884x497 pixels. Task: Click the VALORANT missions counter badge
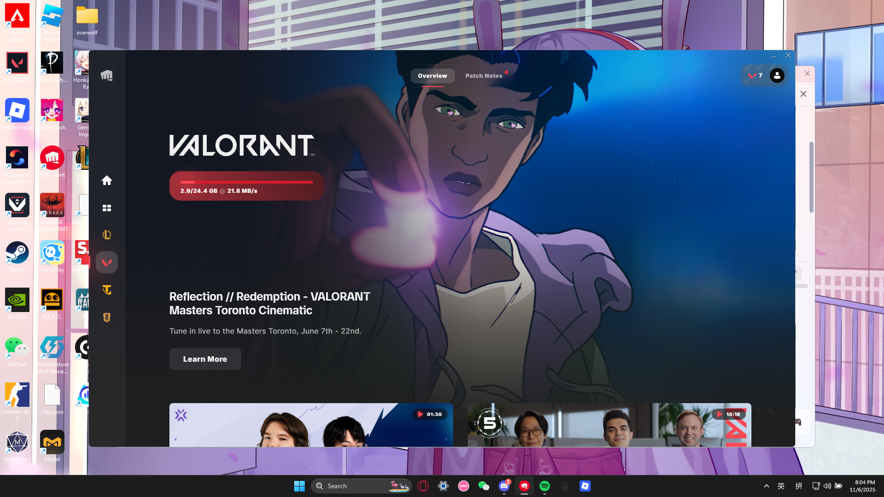755,75
